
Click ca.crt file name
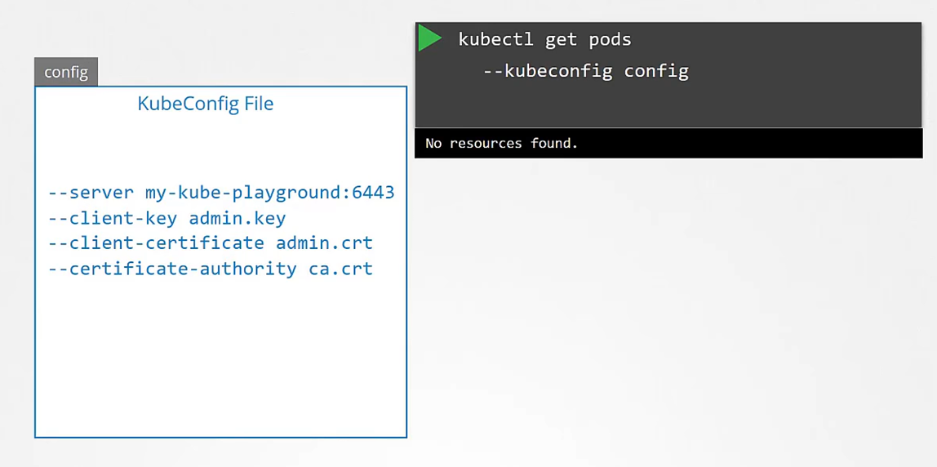(x=340, y=269)
